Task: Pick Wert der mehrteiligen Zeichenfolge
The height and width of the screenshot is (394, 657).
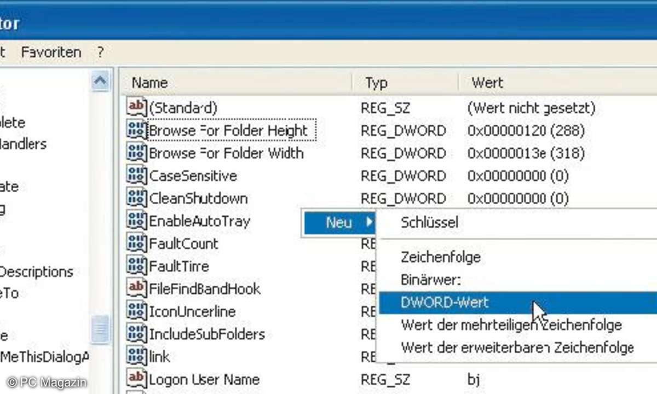Action: tap(511, 325)
